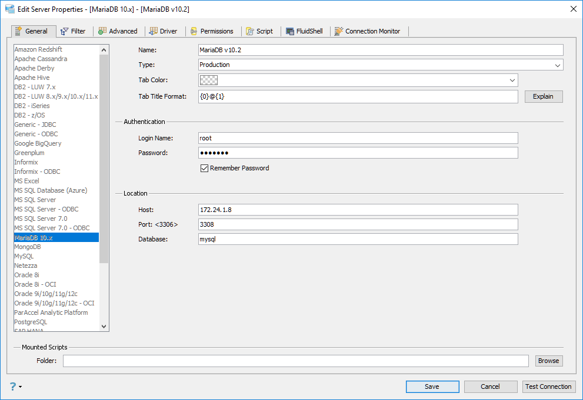Select Apache Derby in server list

56,68
